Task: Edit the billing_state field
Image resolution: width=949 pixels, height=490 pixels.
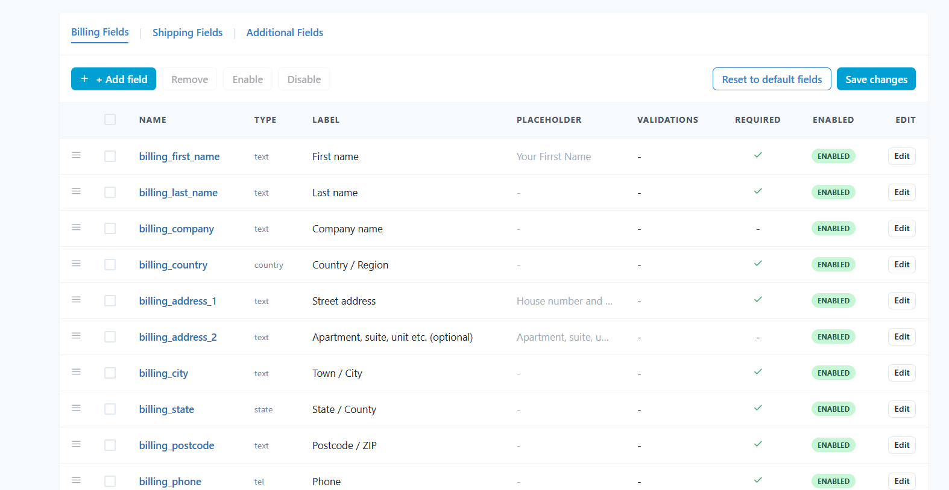Action: point(902,409)
